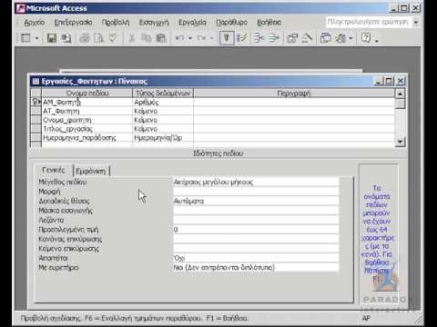Click the Τύπος δεδομένων column header
The height and width of the screenshot is (327, 437).
[x=163, y=94]
